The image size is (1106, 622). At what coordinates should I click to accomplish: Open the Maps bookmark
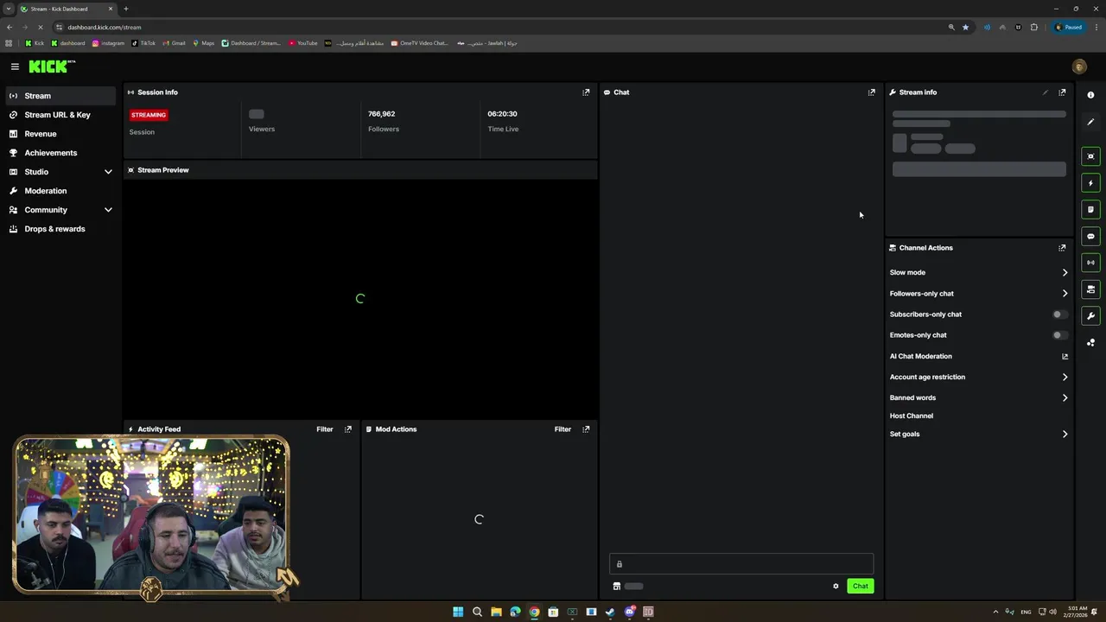tap(204, 43)
